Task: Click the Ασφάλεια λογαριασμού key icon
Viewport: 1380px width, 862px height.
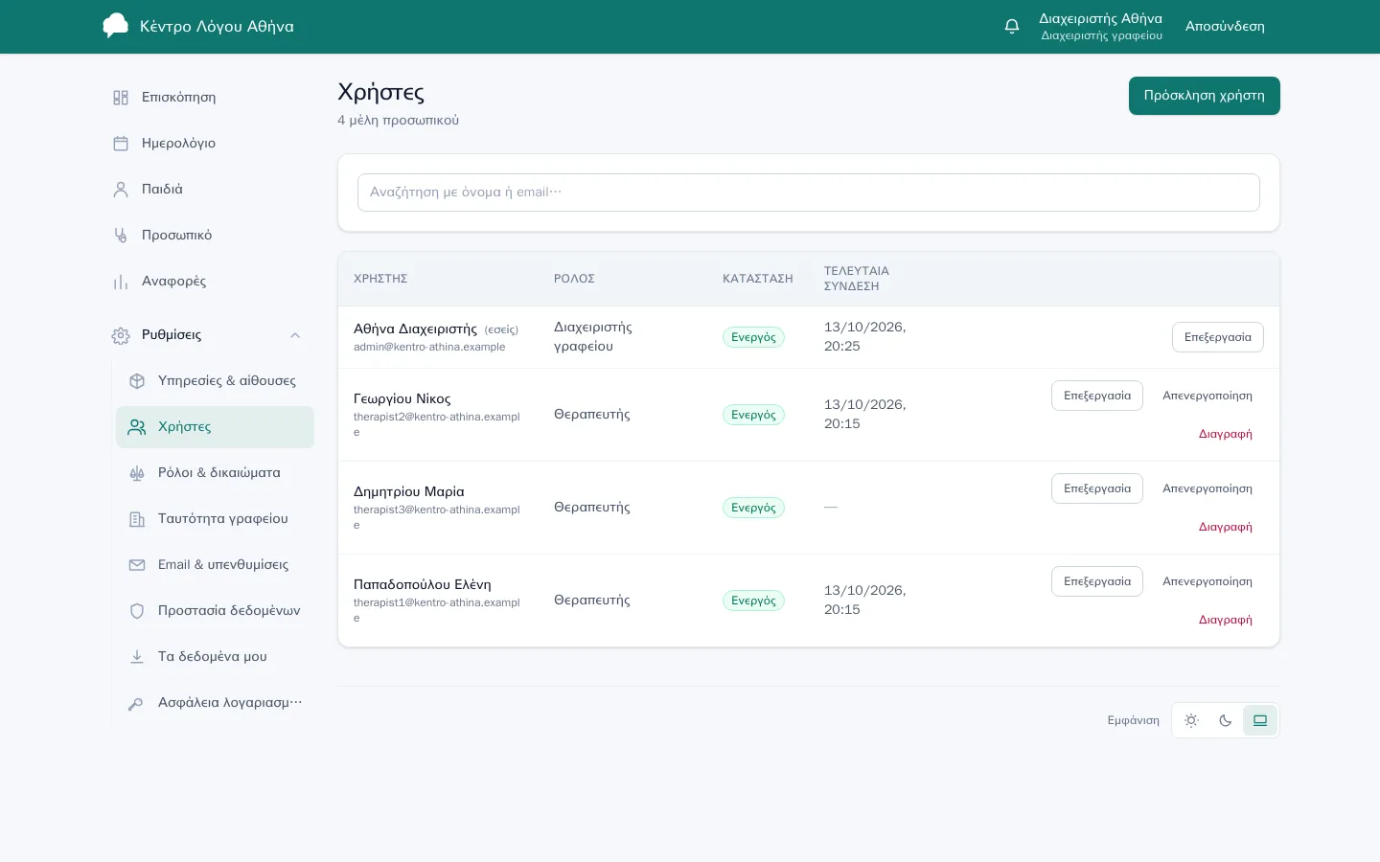Action: 137,703
